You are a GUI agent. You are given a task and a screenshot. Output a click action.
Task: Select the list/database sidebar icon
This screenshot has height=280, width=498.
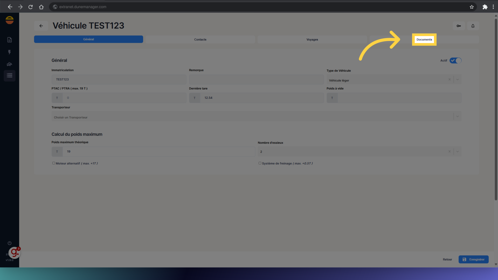[x=10, y=76]
